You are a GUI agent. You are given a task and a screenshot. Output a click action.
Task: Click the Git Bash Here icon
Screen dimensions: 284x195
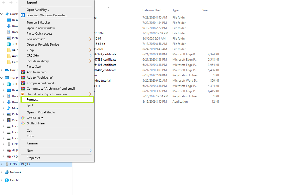click(23, 123)
